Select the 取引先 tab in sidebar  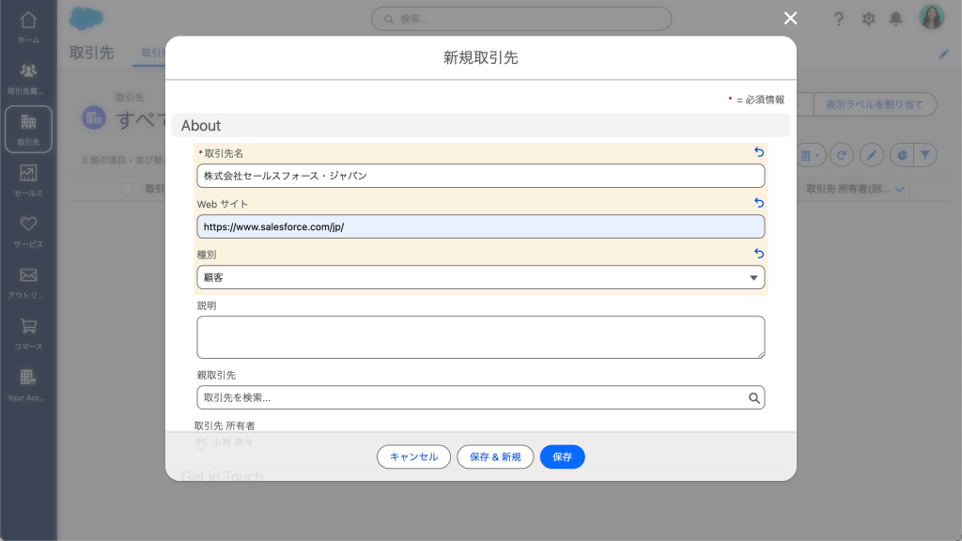pos(28,129)
